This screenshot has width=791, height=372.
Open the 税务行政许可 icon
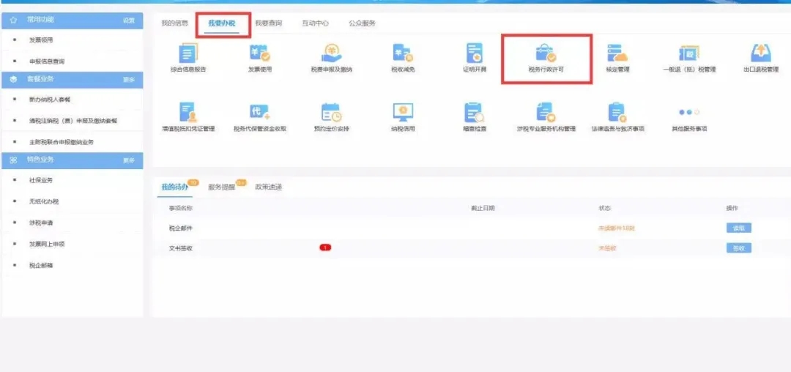coord(546,54)
